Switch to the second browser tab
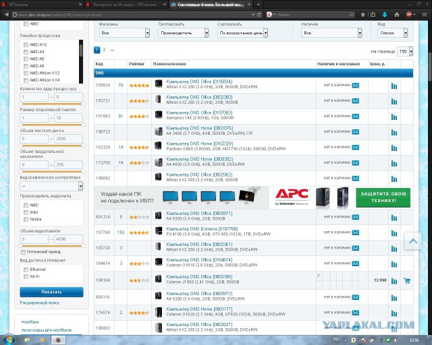432x345 pixels. point(126,5)
